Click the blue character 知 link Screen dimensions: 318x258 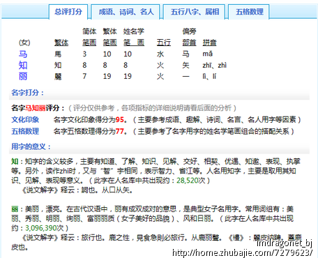tap(23, 66)
